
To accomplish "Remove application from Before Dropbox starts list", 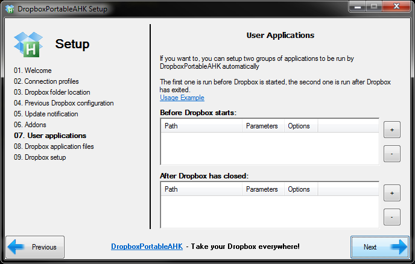I will (392, 154).
